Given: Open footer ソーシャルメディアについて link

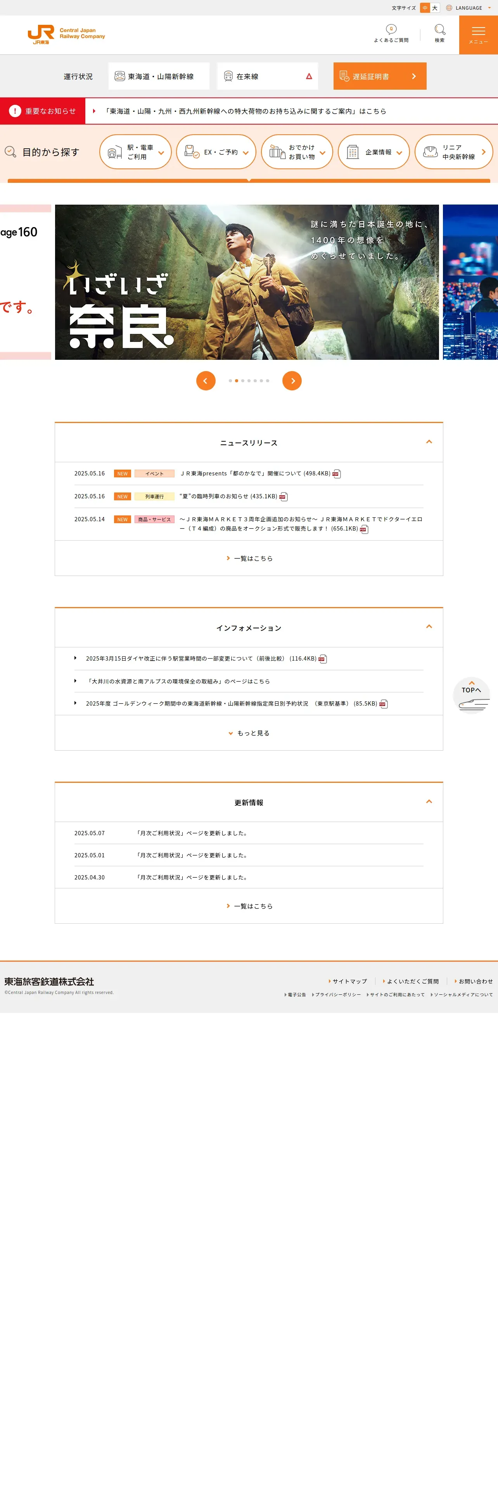Looking at the screenshot, I should [462, 995].
